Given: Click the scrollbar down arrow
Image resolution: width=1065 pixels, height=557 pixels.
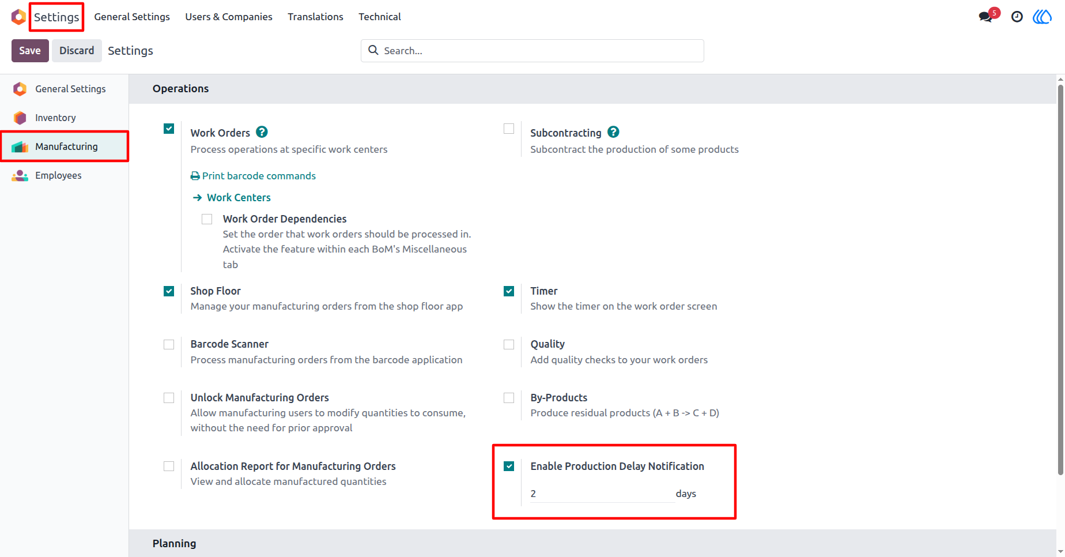Looking at the screenshot, I should pos(1060,552).
